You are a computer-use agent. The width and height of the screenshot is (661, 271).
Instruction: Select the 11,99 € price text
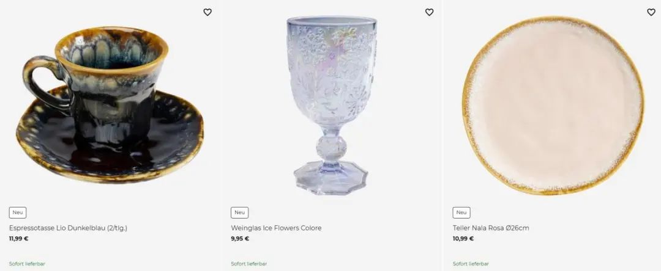[18, 239]
